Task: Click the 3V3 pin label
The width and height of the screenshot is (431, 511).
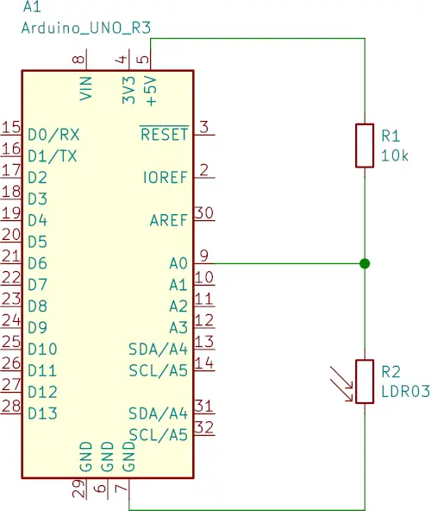Action: click(129, 91)
